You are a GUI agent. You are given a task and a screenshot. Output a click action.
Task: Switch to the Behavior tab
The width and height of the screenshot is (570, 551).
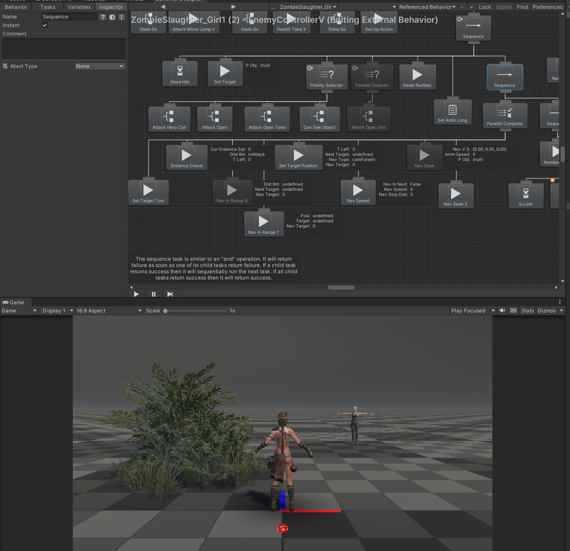coord(16,7)
